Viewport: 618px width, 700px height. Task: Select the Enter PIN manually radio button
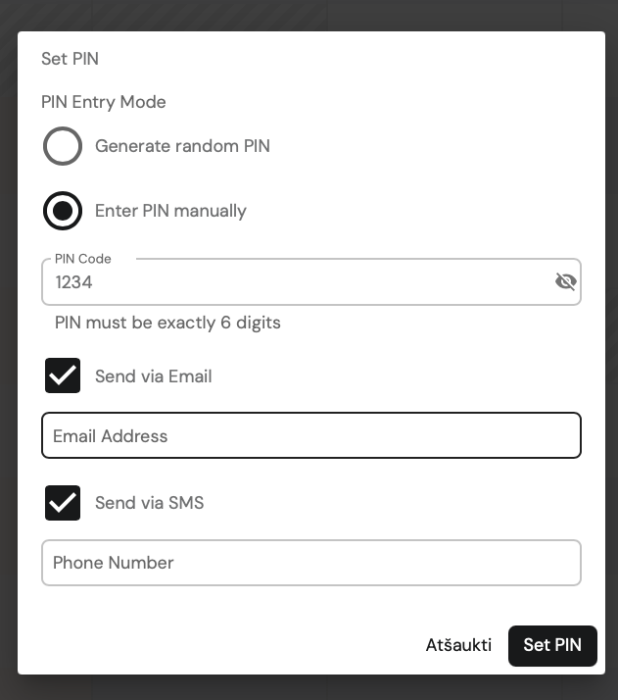[x=63, y=211]
